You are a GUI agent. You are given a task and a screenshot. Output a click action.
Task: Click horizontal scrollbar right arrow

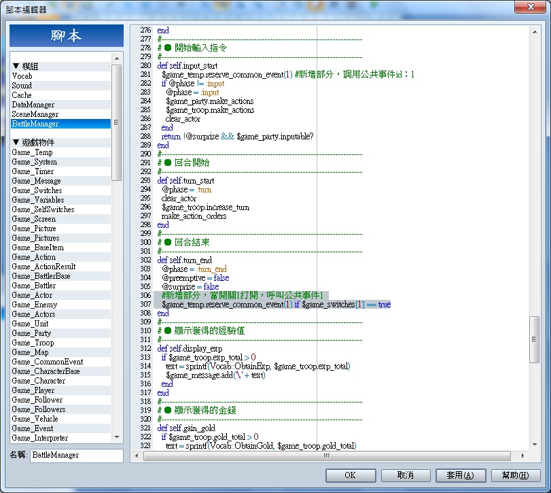click(x=522, y=456)
